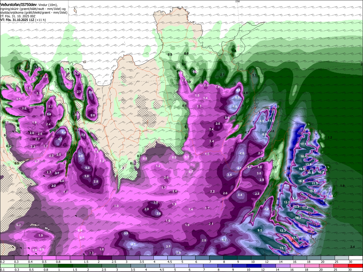The width and height of the screenshot is (363, 272).
Task: Select lightest green rain swatch between 0.1 and 0.3
Action: [x=7, y=266]
